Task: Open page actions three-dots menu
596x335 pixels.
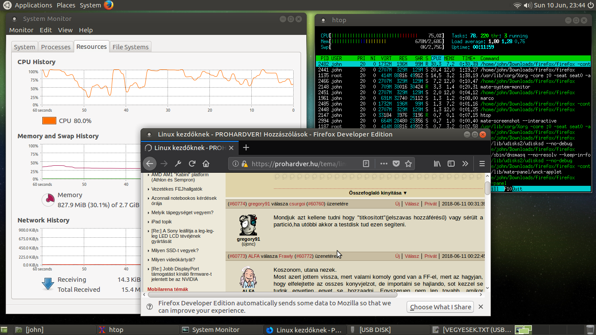Action: coord(384,164)
